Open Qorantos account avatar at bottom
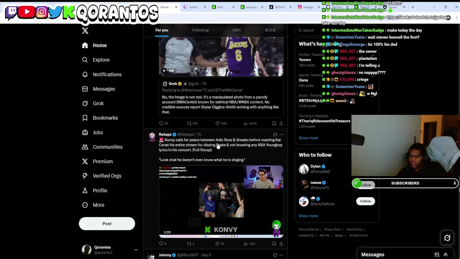Viewport: 460px width, 259px height. (87, 250)
